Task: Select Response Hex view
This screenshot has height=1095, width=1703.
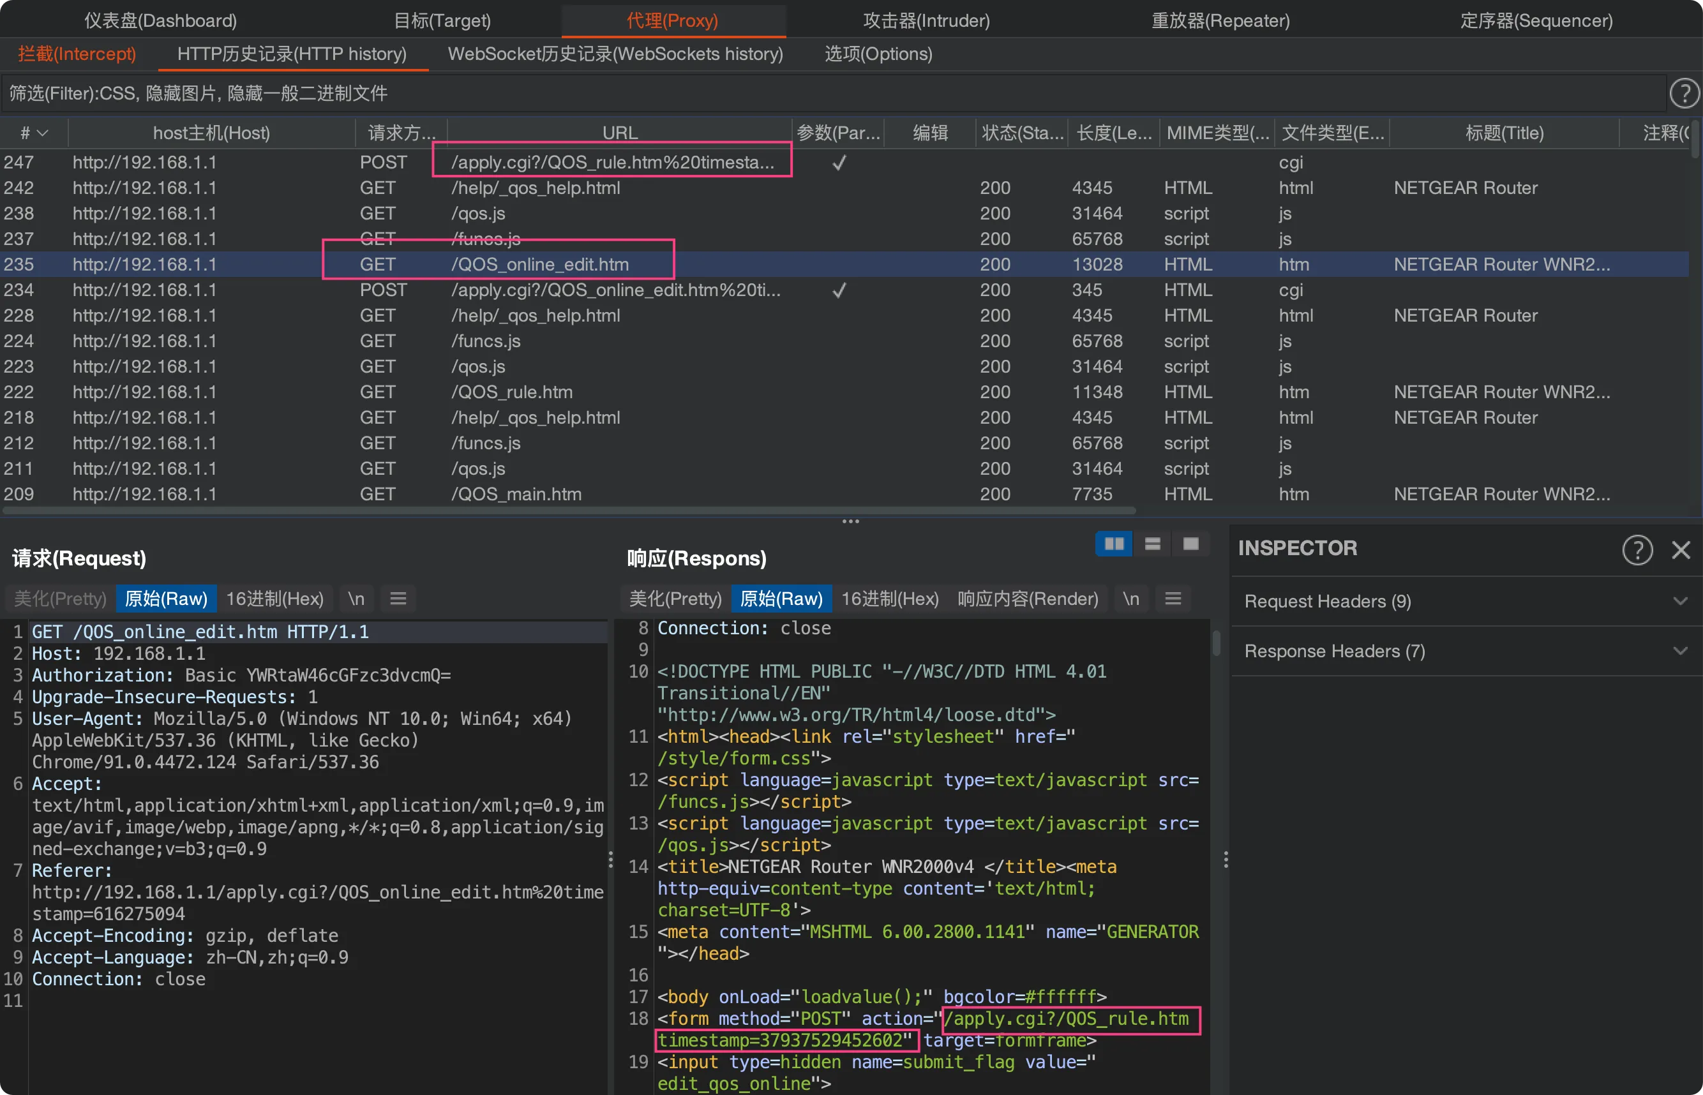Action: (890, 599)
